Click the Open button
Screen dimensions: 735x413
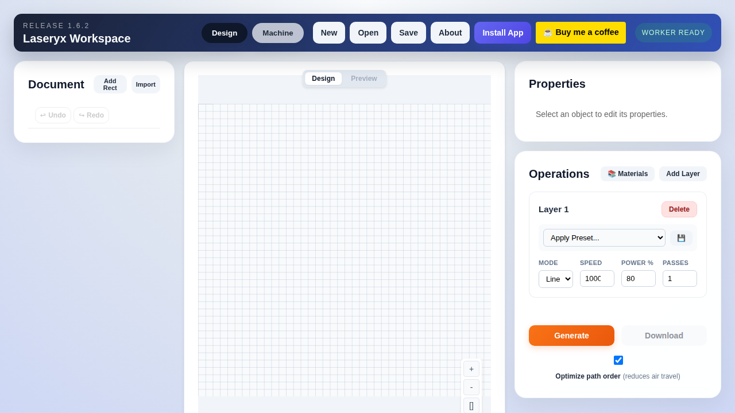click(368, 33)
